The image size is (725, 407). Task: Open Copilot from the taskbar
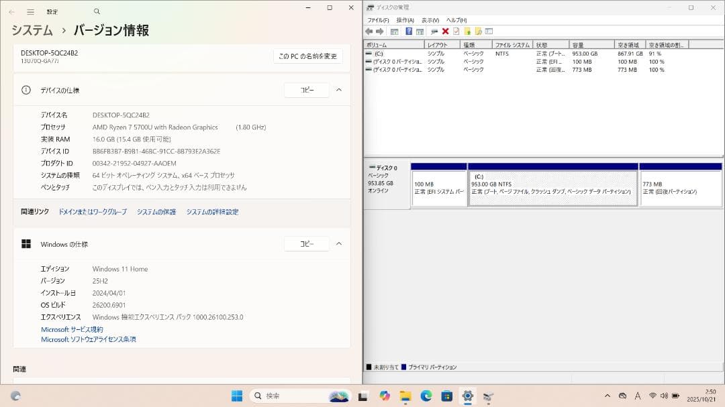[x=384, y=396]
